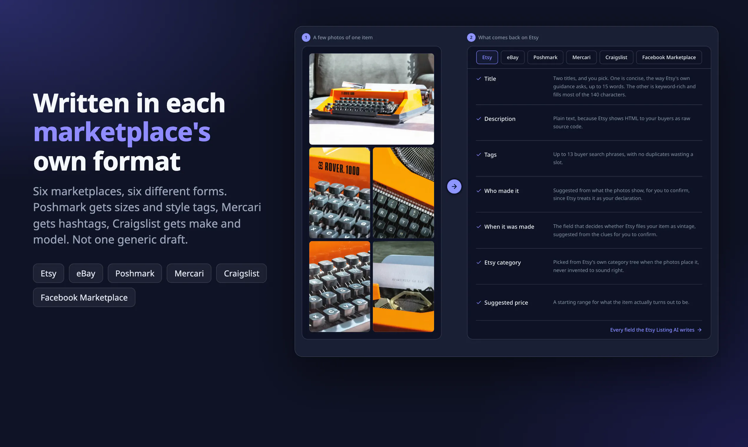This screenshot has width=748, height=447.
Task: Click 'What comes back on Etsy' text
Action: (x=508, y=37)
